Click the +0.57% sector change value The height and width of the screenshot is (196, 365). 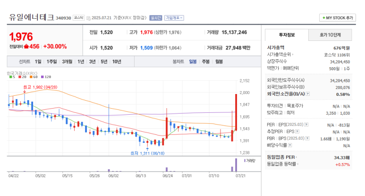(x=342, y=165)
